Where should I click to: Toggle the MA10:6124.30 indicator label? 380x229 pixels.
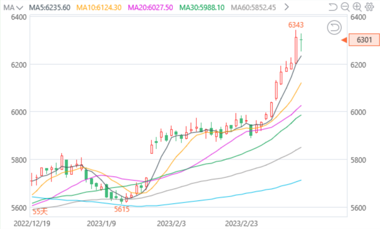click(x=99, y=7)
